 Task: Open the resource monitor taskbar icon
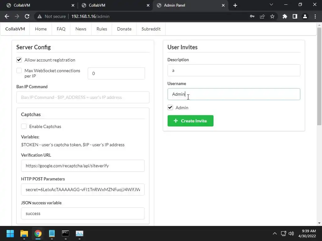pos(80,233)
